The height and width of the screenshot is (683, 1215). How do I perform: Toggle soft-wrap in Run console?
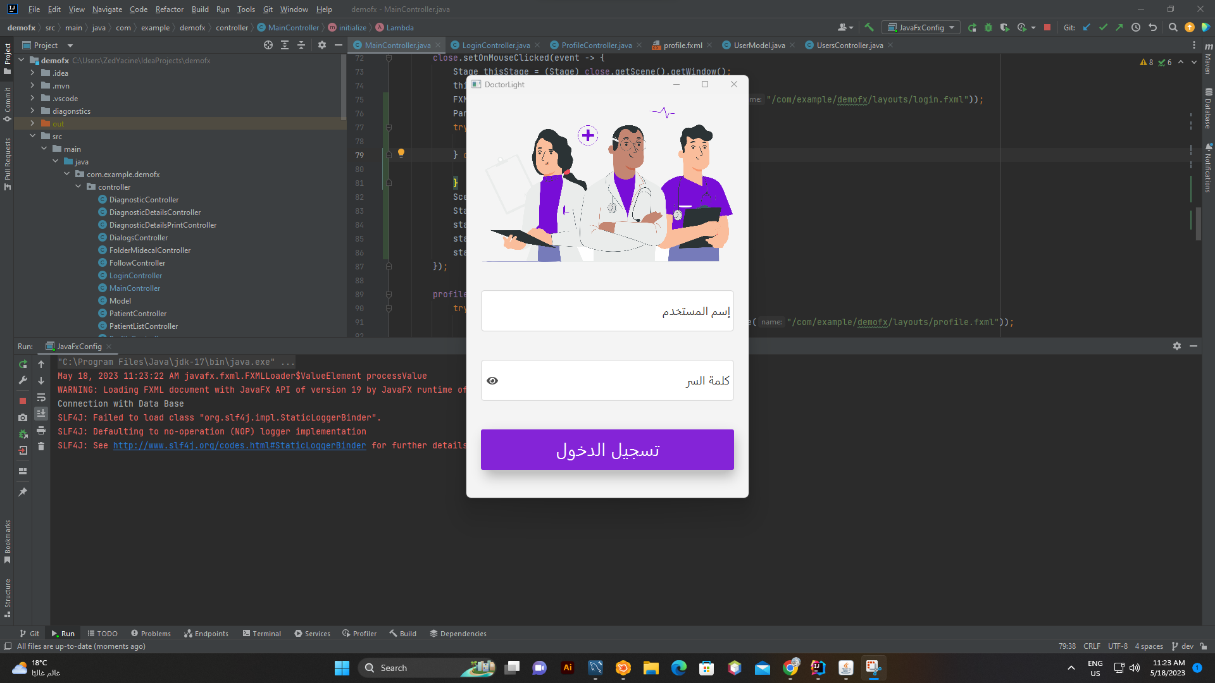[x=41, y=398]
